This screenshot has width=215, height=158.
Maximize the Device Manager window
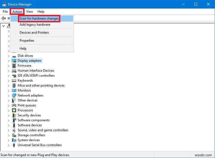pos(196,4)
